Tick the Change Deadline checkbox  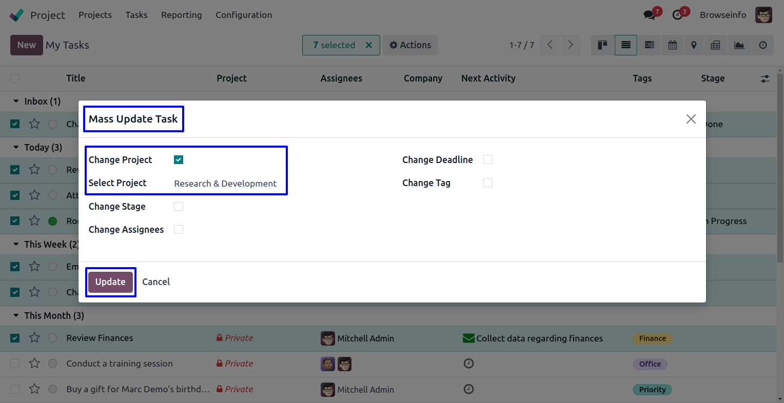[488, 160]
